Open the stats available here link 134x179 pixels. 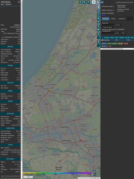click(103, 15)
